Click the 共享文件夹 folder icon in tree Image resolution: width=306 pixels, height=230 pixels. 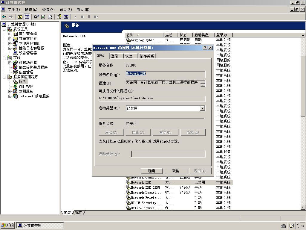pos(16,39)
